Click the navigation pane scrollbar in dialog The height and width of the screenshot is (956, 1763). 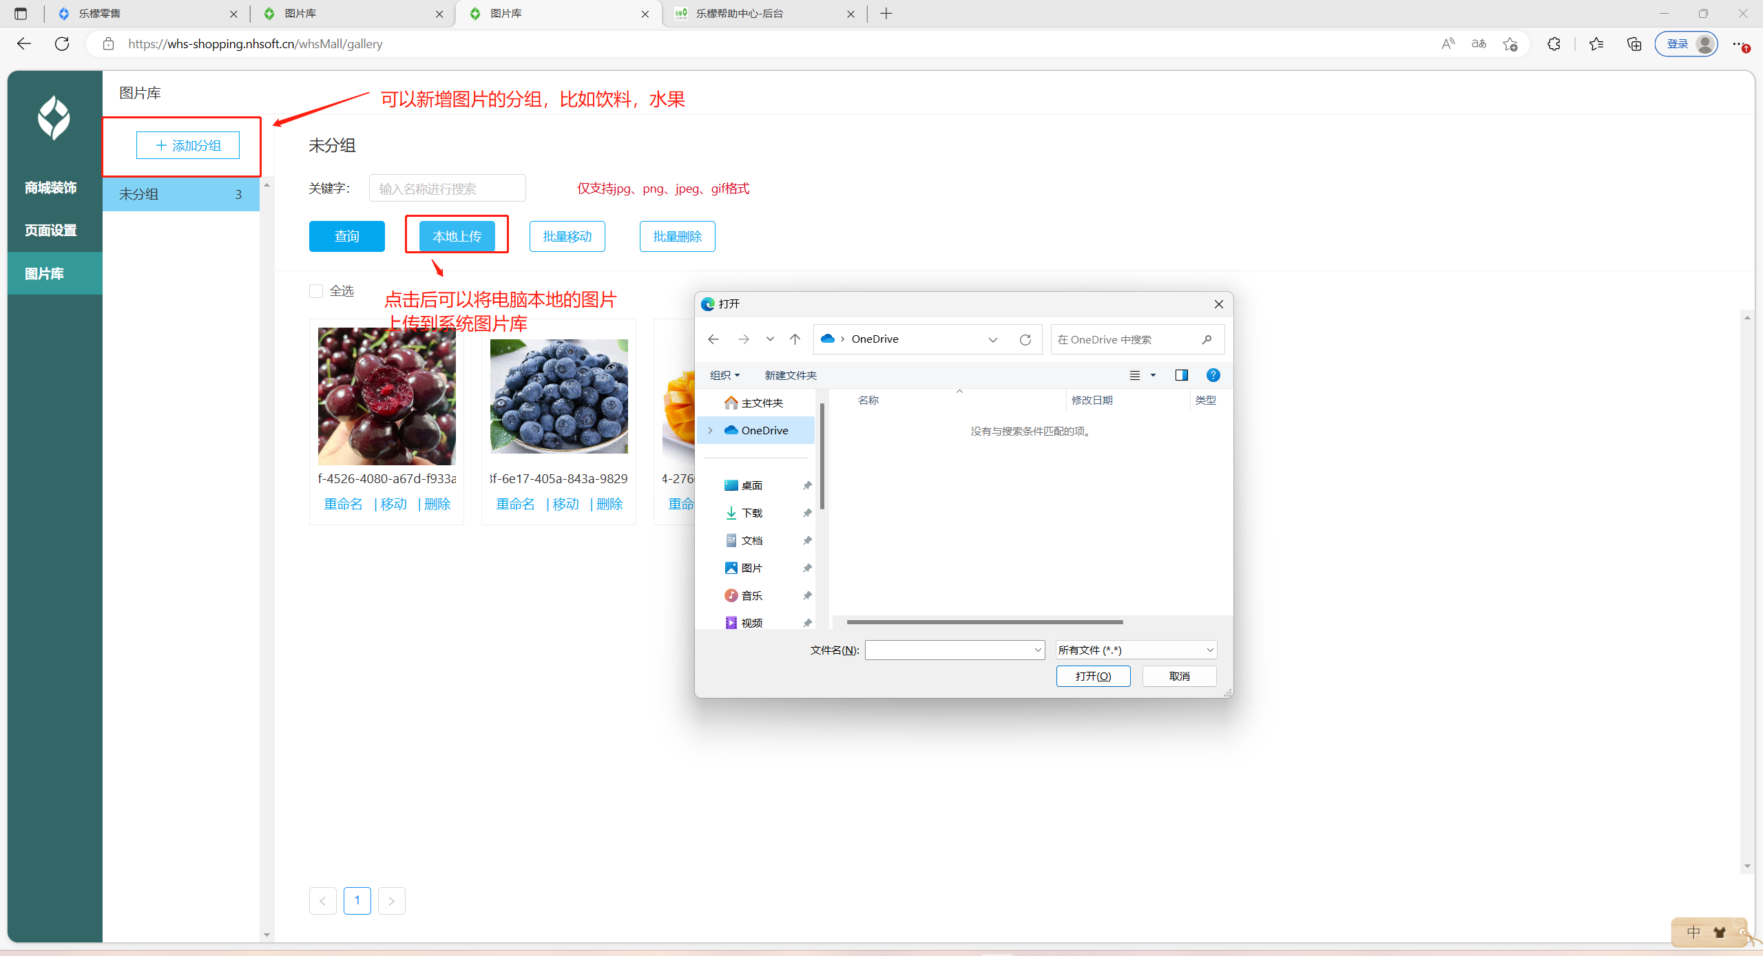[822, 456]
